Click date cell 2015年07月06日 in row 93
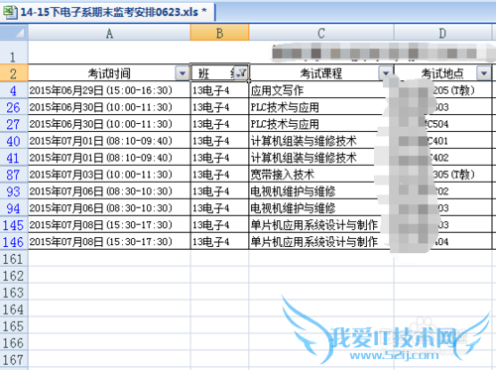 click(x=109, y=191)
